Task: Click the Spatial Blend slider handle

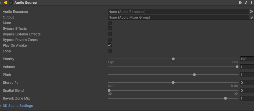Action: click(109, 90)
